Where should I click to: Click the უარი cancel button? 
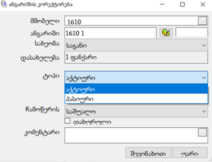pyautogui.click(x=190, y=153)
